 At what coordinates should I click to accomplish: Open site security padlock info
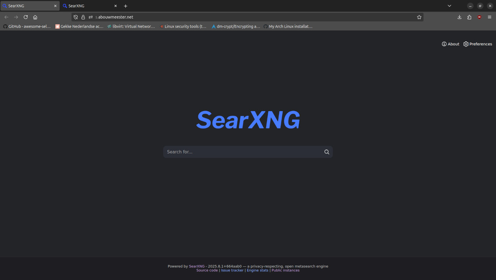83,17
